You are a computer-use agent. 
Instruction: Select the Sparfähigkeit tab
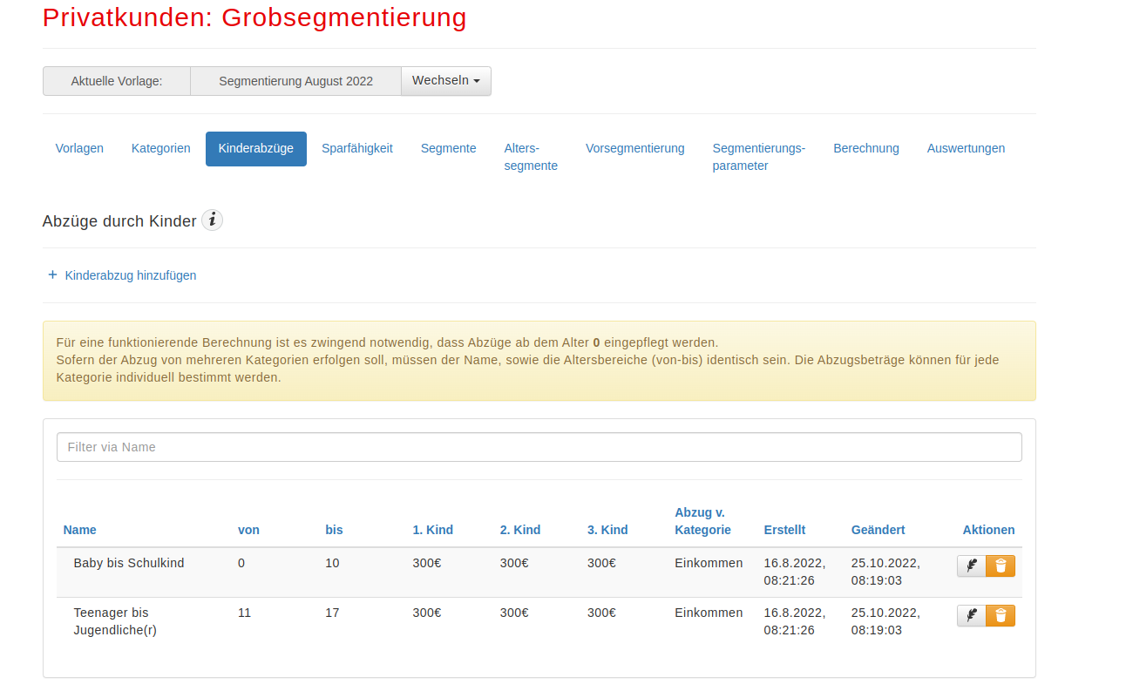(357, 148)
